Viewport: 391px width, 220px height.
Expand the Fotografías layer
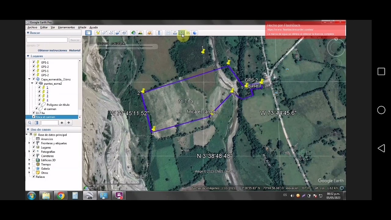click(x=29, y=152)
